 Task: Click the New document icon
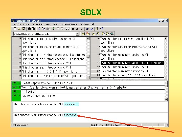pos(15,29)
